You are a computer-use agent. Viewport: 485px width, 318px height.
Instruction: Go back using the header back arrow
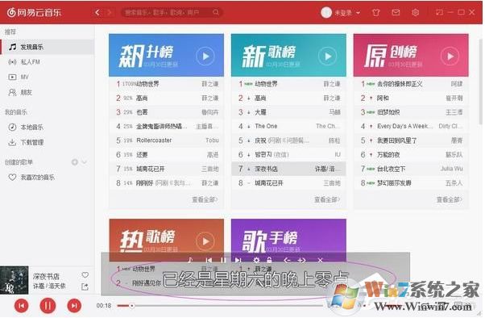tap(97, 12)
